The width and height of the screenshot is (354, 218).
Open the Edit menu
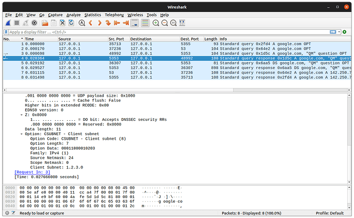[19, 15]
